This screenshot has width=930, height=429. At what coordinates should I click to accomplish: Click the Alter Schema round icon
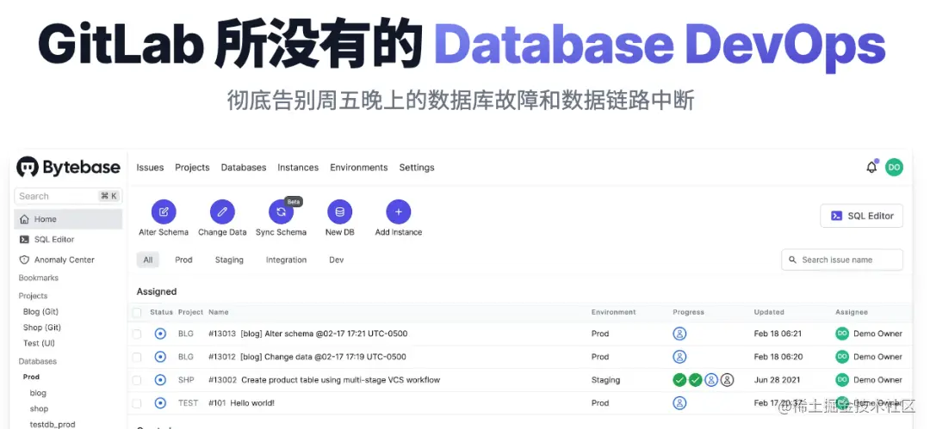164,211
